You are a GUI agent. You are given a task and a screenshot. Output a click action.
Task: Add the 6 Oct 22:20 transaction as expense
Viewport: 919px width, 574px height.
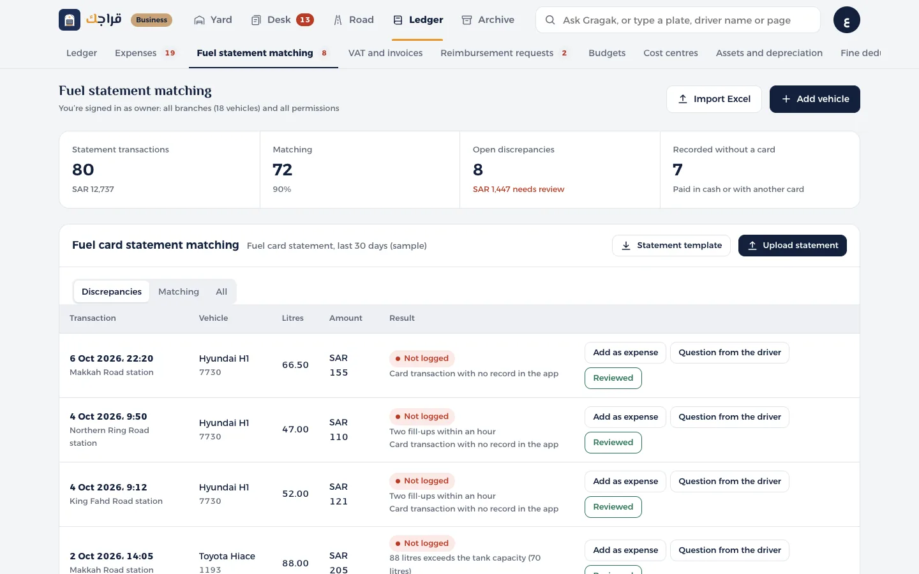pos(625,353)
